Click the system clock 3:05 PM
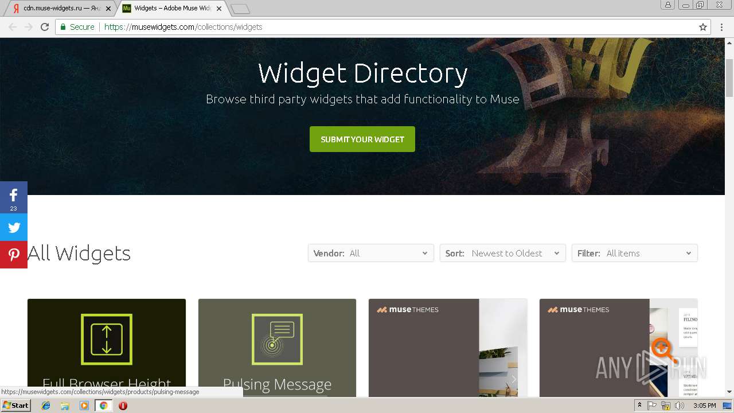 click(x=704, y=406)
